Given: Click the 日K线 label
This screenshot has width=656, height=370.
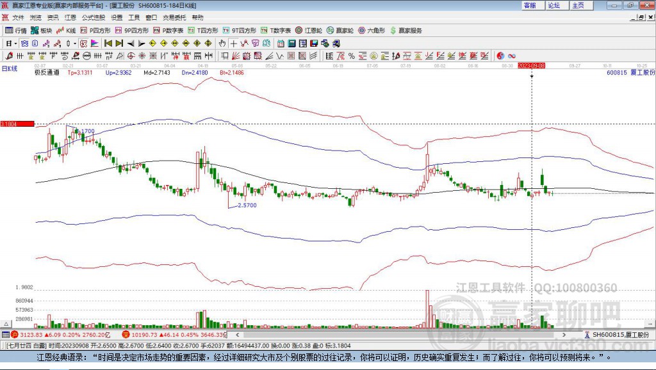Looking at the screenshot, I should (x=10, y=68).
